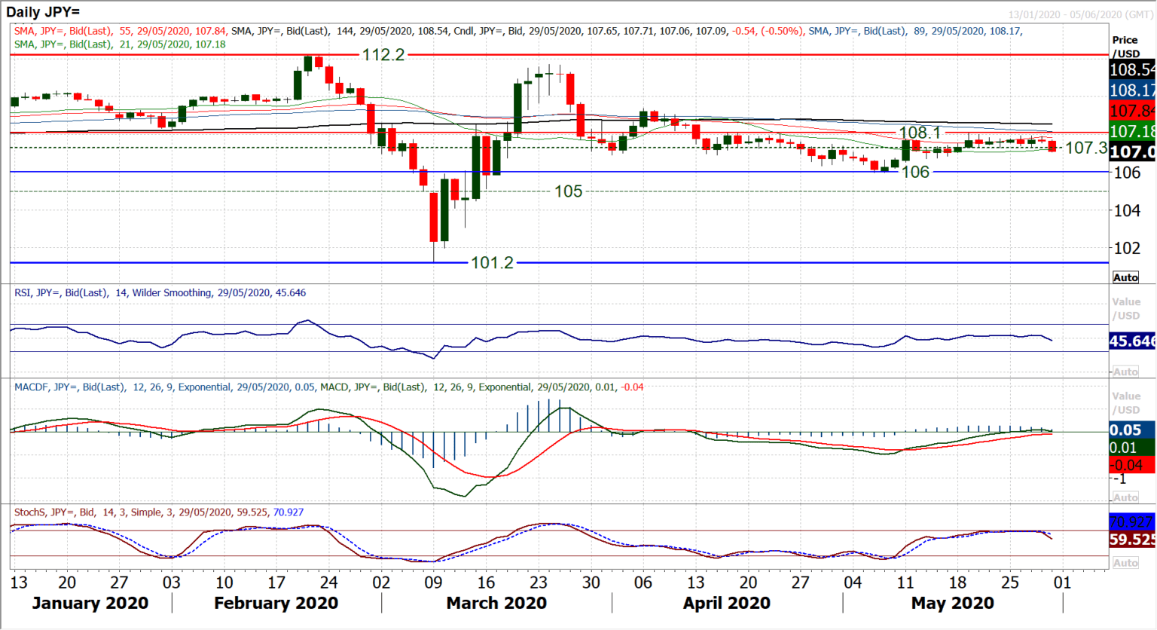1157x630 pixels.
Task: Select the April 2020 axis label
Action: [x=725, y=603]
